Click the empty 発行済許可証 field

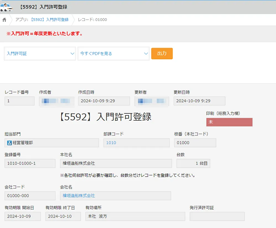(x=217, y=216)
